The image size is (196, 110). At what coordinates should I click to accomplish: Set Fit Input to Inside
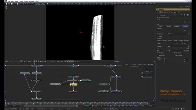[170, 41]
